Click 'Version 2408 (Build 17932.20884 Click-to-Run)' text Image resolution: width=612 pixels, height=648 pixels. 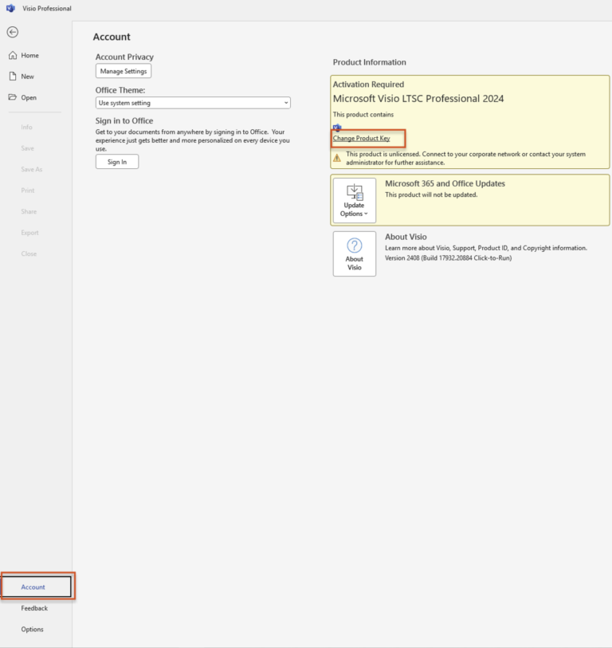pyautogui.click(x=449, y=258)
